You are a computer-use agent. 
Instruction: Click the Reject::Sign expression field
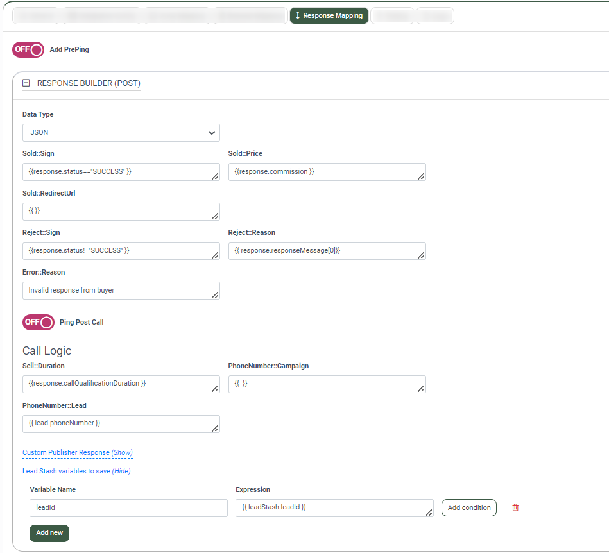tap(121, 251)
